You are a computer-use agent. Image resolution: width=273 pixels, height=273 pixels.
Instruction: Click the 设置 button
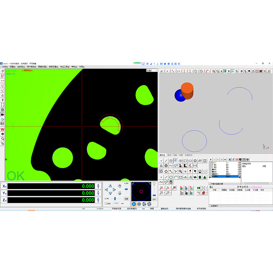126,199
